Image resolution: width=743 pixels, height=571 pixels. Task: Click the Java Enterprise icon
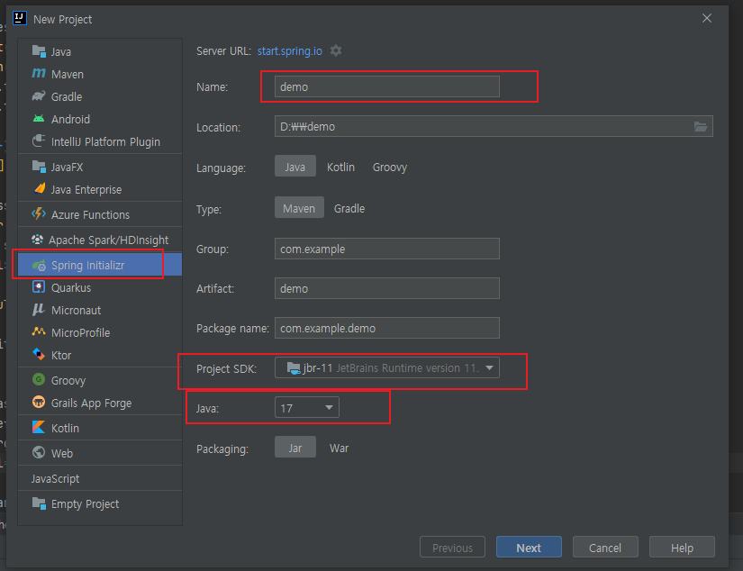pos(39,188)
